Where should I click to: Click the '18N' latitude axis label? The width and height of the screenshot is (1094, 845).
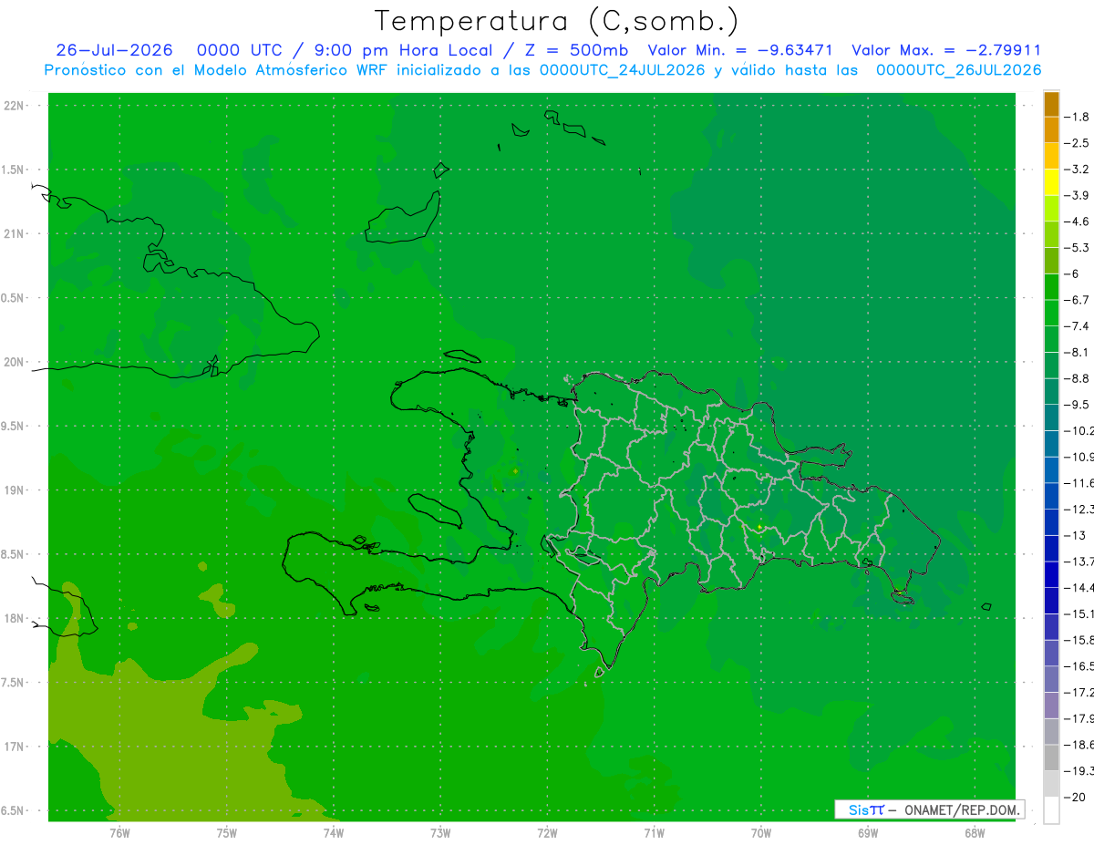point(15,618)
